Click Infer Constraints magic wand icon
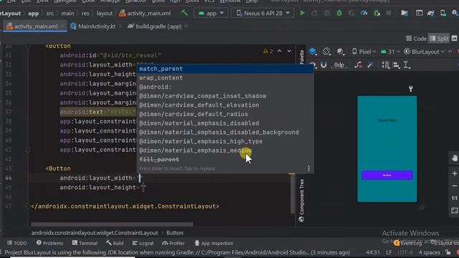This screenshot has height=258, width=459. tap(370, 64)
